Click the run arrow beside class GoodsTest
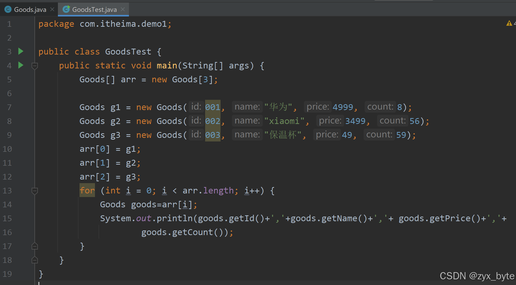Viewport: 516px width, 285px height. point(21,51)
